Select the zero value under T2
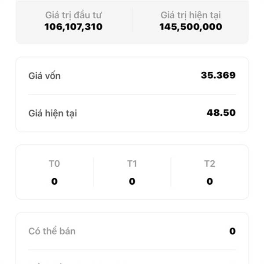This screenshot has width=264, height=264. pos(209,181)
